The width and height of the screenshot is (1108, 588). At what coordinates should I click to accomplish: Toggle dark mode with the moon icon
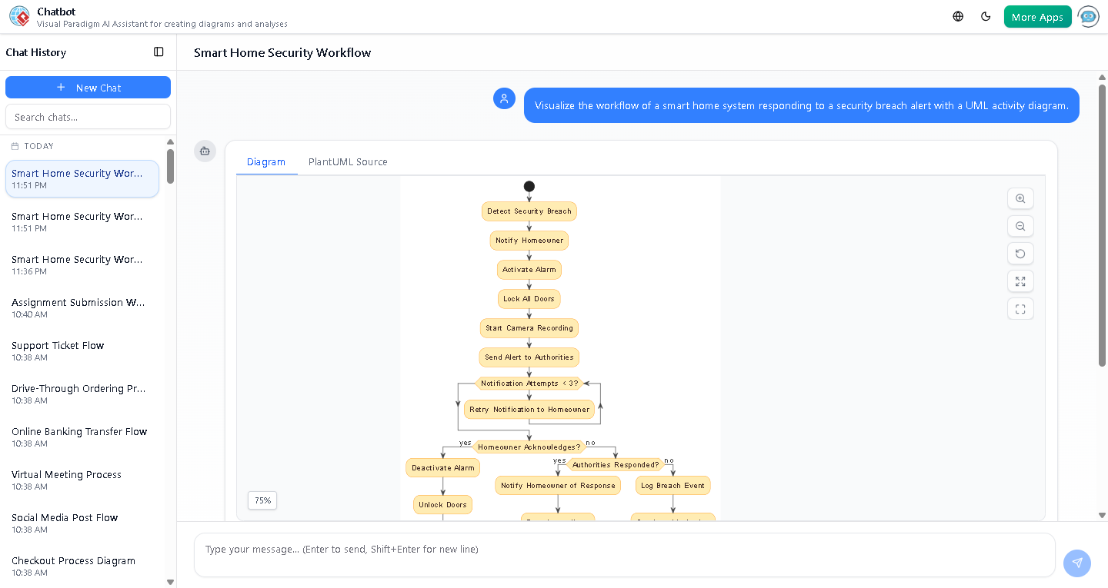click(x=986, y=15)
